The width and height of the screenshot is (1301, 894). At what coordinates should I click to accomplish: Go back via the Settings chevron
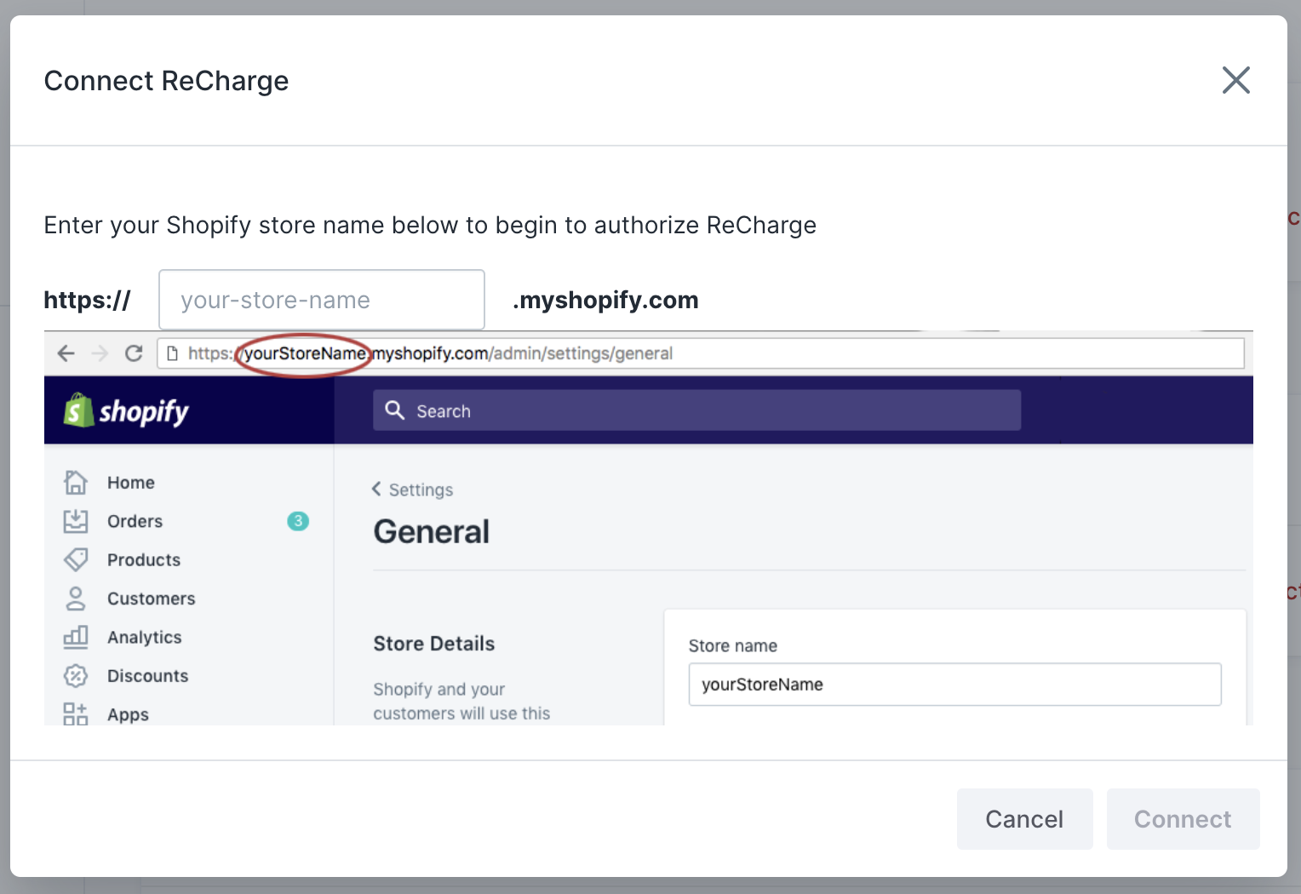click(377, 489)
